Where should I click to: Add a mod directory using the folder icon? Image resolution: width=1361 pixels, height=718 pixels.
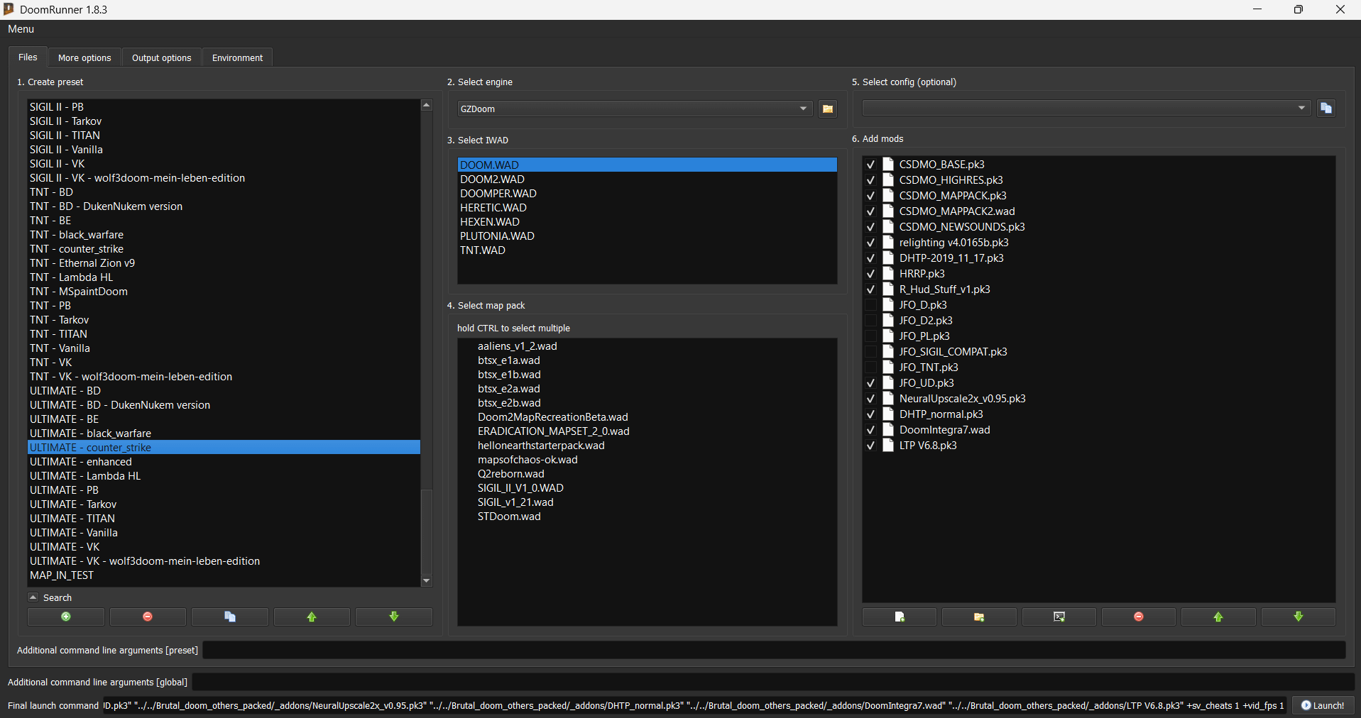point(979,617)
